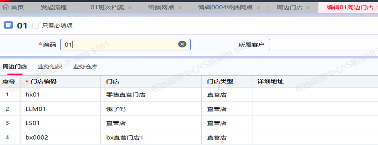Clear the 编码 field with X icon
The image size is (378, 145).
(x=182, y=44)
